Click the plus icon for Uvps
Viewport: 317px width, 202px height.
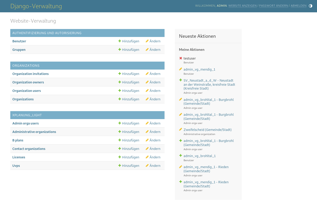click(x=120, y=166)
